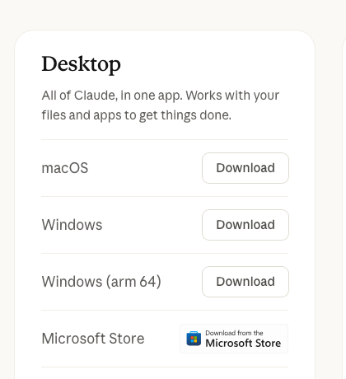Image resolution: width=346 pixels, height=379 pixels.
Task: Click the Windows (arm 64) label
Action: point(101,282)
